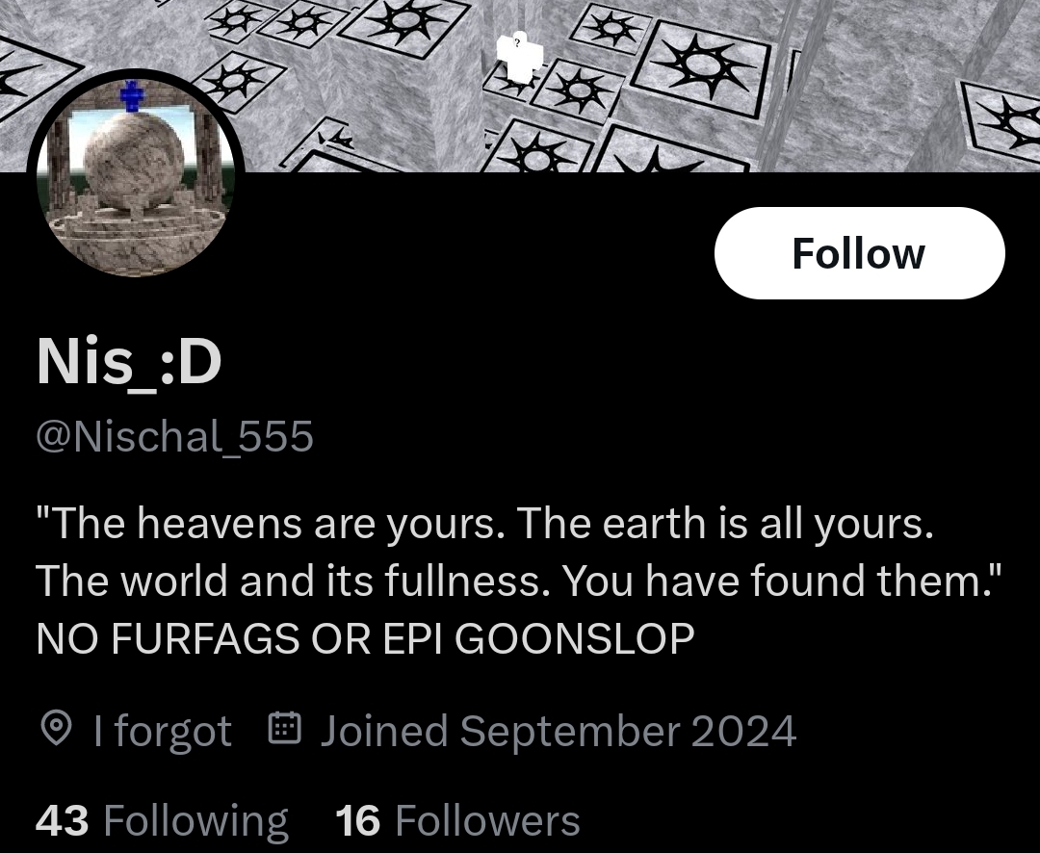This screenshot has width=1040, height=853.
Task: Open the 16 Followers list
Action: click(457, 820)
